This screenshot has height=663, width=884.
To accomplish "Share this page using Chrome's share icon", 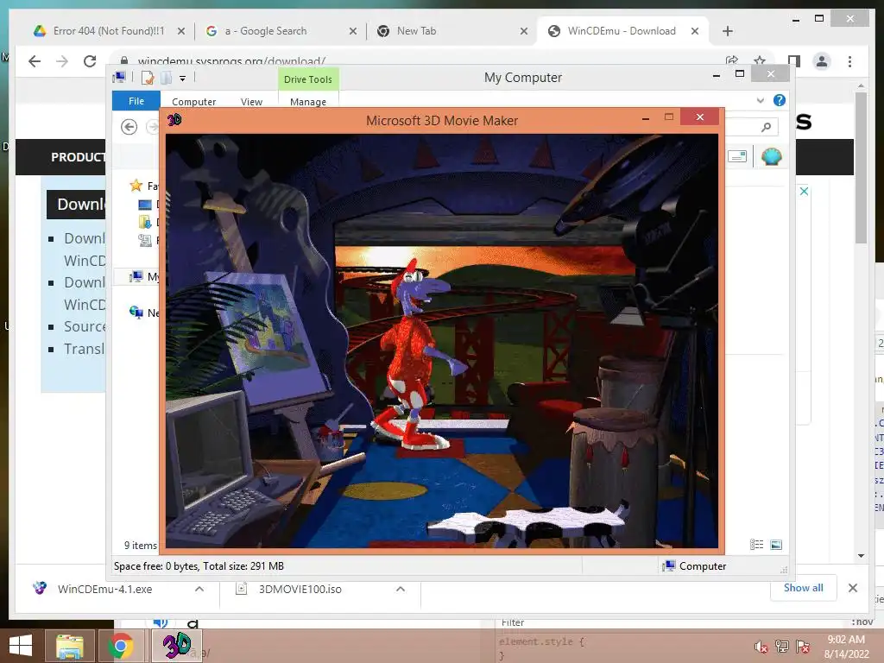I will click(732, 60).
